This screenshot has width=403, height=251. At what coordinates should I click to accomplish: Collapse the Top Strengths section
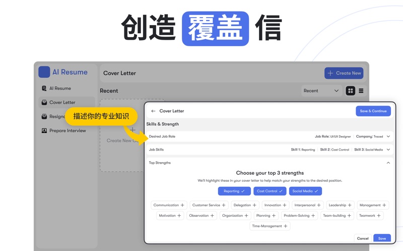click(x=388, y=163)
